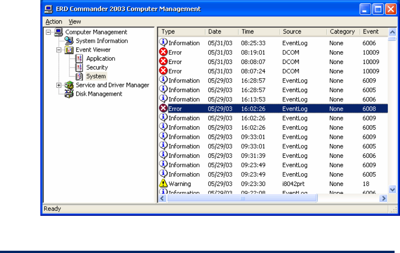Screen dimensions: 400x253
Task: Click the information icon at 09:31:39
Action: pos(163,155)
